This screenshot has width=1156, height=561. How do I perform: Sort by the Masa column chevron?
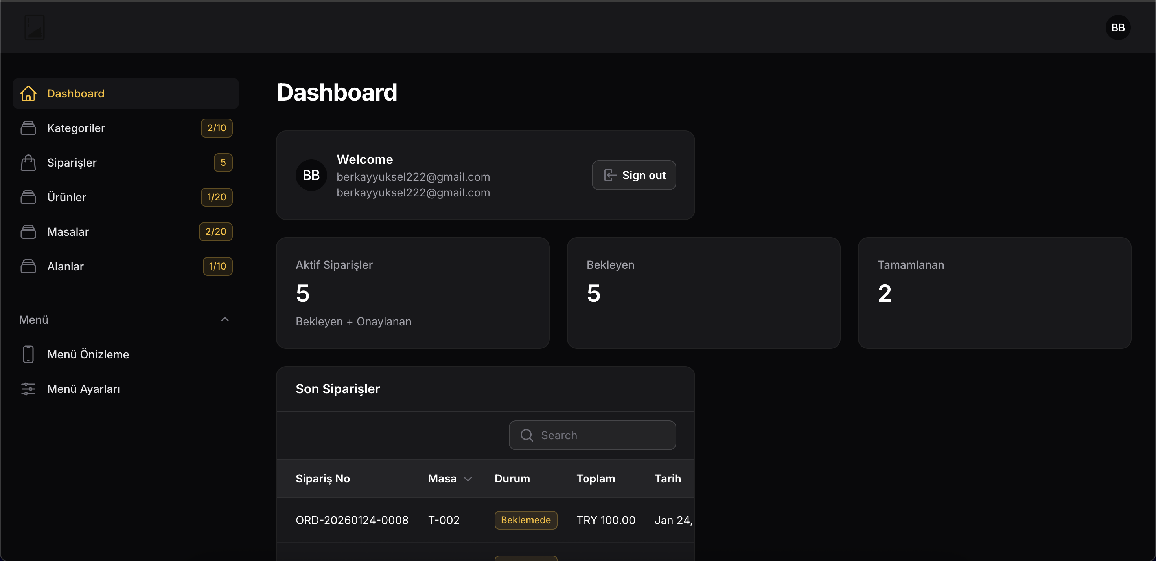coord(468,479)
